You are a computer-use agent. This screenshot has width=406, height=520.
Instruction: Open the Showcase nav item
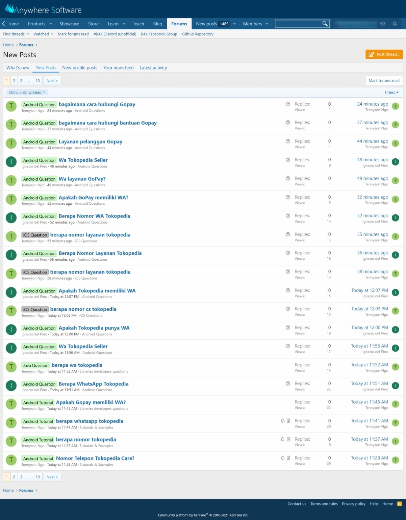69,24
